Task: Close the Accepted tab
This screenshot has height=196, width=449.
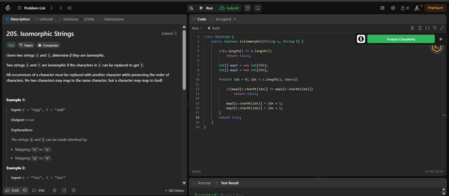Action: [x=235, y=19]
